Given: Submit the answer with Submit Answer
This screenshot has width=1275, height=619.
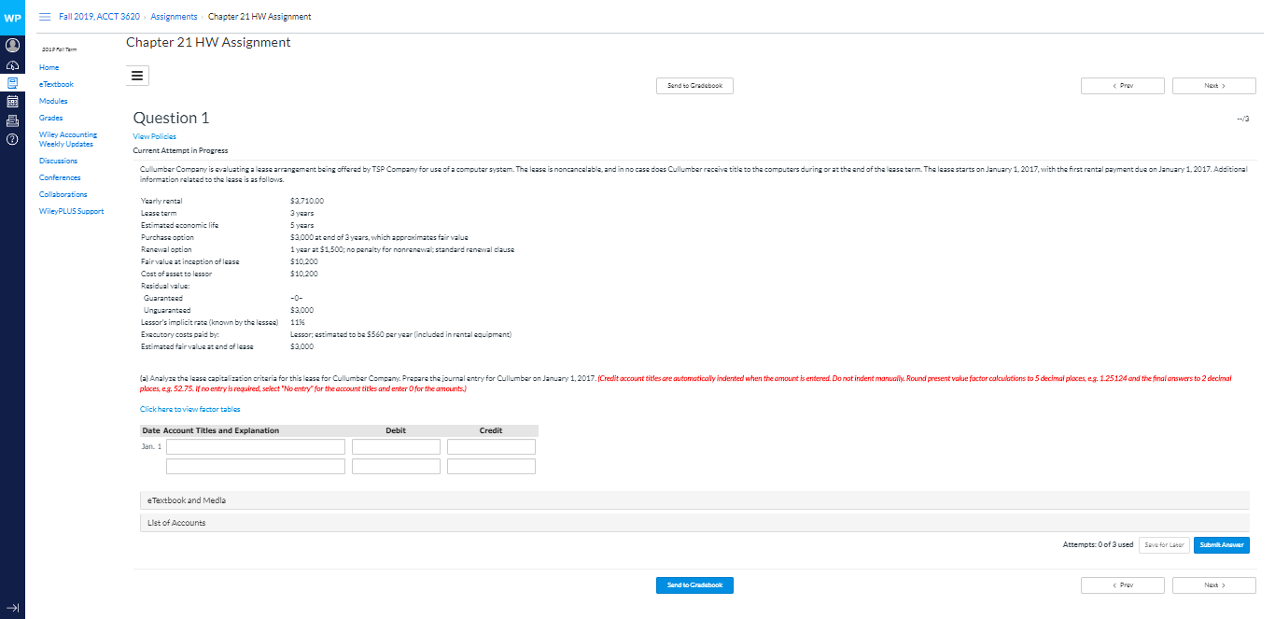Looking at the screenshot, I should 1221,545.
